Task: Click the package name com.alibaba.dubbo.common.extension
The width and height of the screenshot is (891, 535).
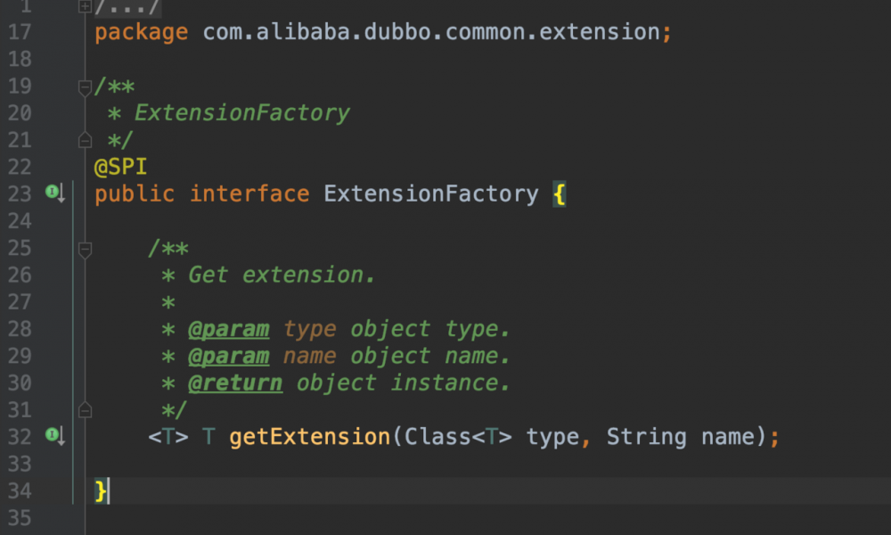Action: click(x=431, y=33)
